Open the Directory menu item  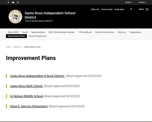pos(122,32)
